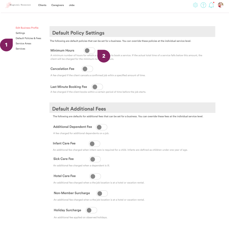
Task: Click the Default Policy Settings heading
Action: (x=78, y=33)
